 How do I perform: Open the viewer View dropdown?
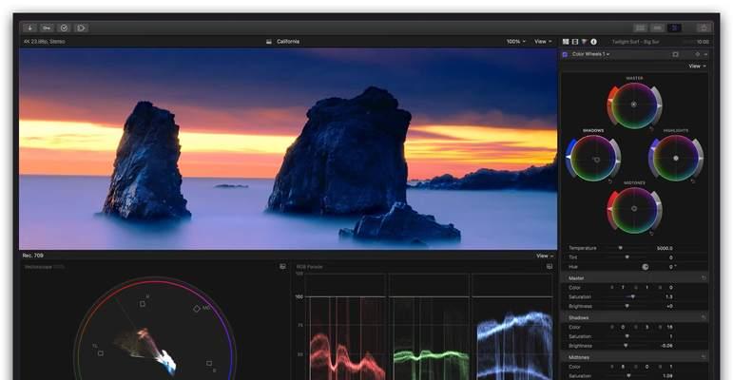[x=543, y=42]
